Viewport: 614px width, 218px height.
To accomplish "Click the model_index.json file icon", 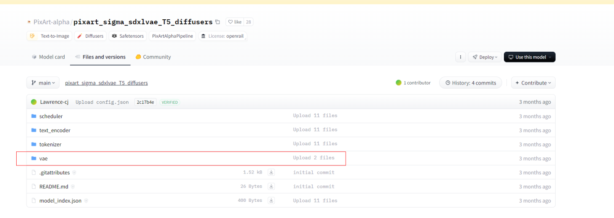I will [x=34, y=200].
